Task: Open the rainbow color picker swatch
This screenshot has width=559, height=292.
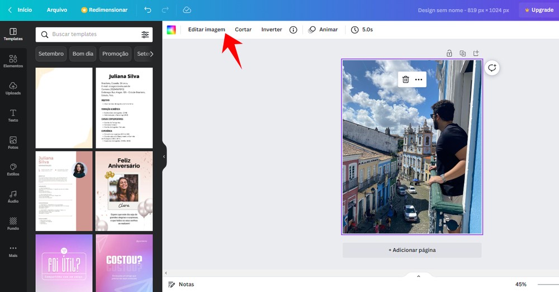Action: [x=171, y=30]
